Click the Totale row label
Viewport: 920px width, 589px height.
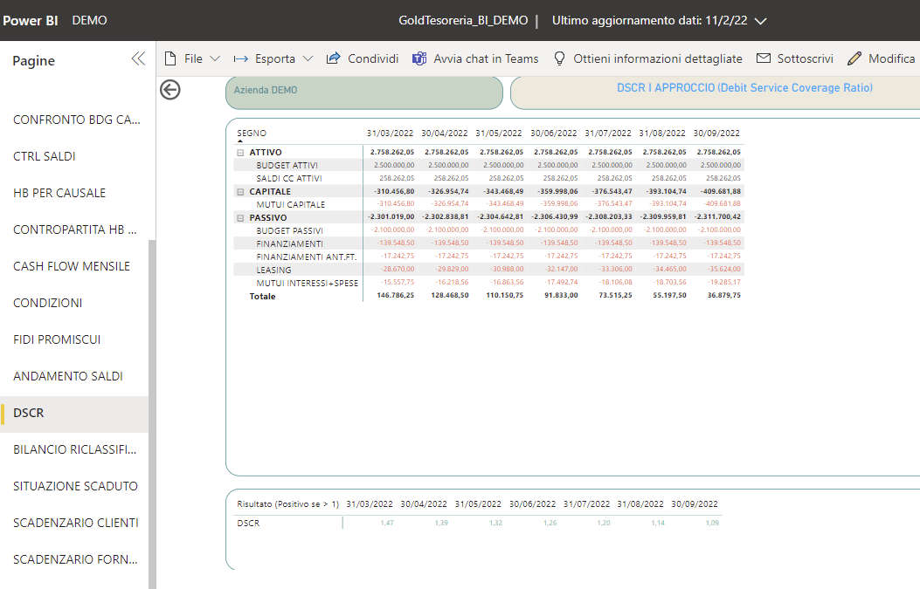[x=262, y=297]
